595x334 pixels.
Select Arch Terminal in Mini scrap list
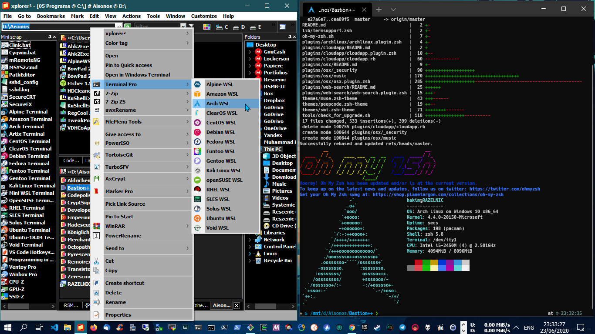(x=27, y=127)
